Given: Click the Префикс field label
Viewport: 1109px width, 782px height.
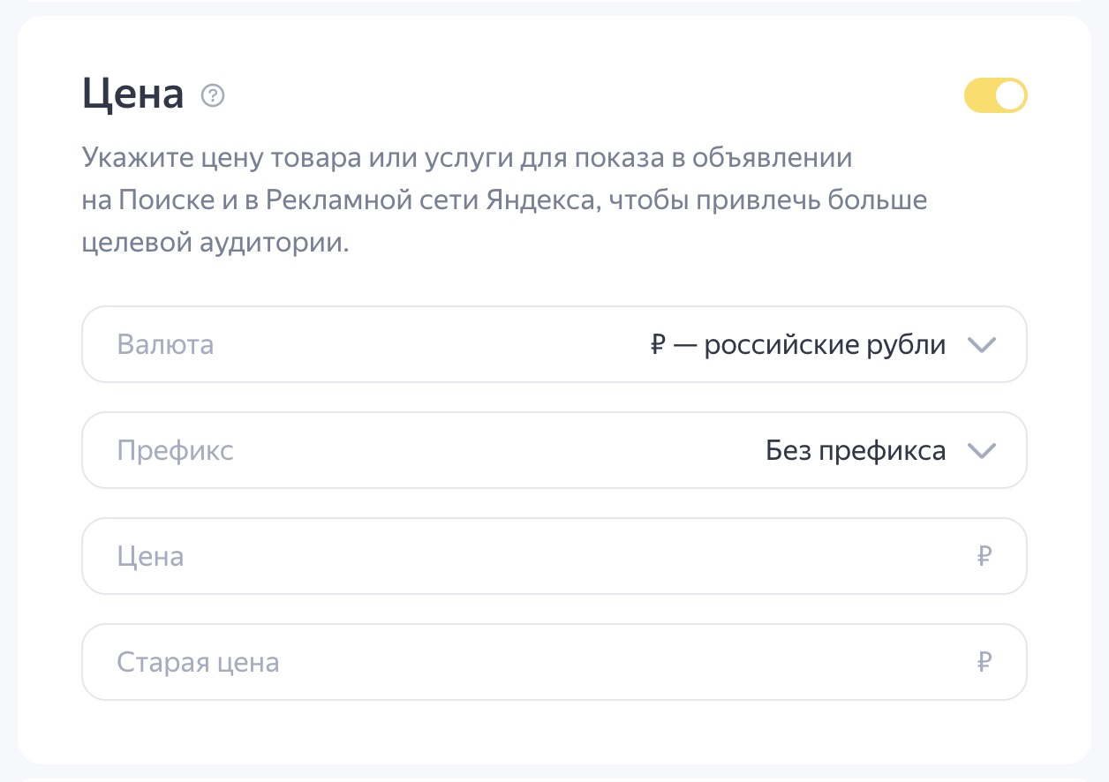Looking at the screenshot, I should point(175,451).
